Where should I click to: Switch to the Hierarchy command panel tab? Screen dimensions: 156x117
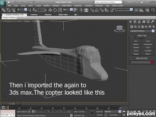coord(139,22)
